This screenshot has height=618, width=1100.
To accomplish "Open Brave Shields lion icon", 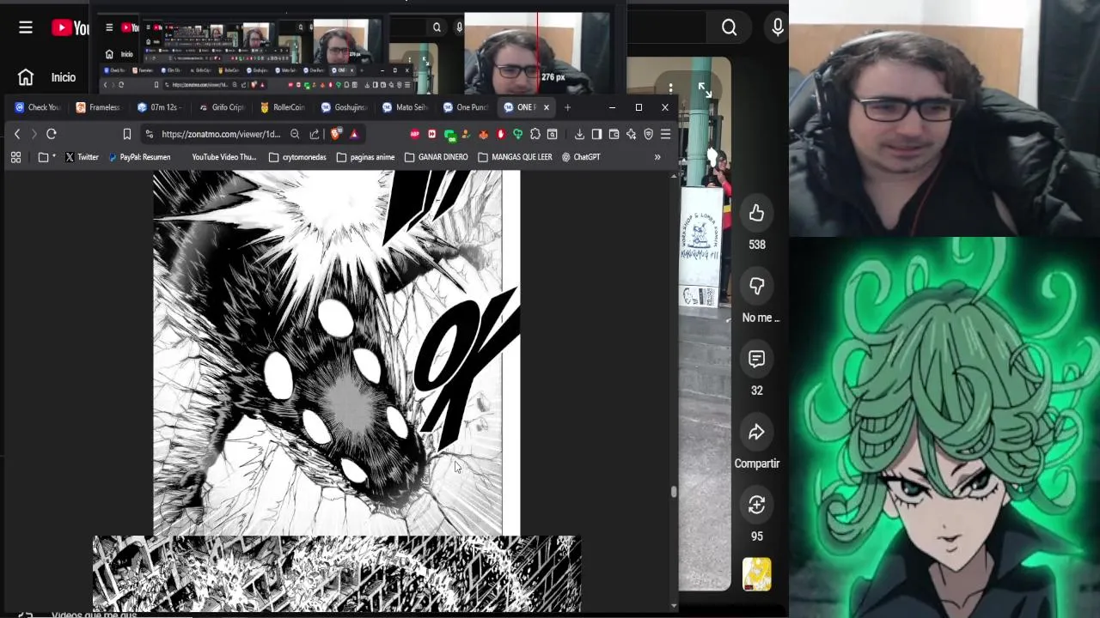I will click(335, 134).
